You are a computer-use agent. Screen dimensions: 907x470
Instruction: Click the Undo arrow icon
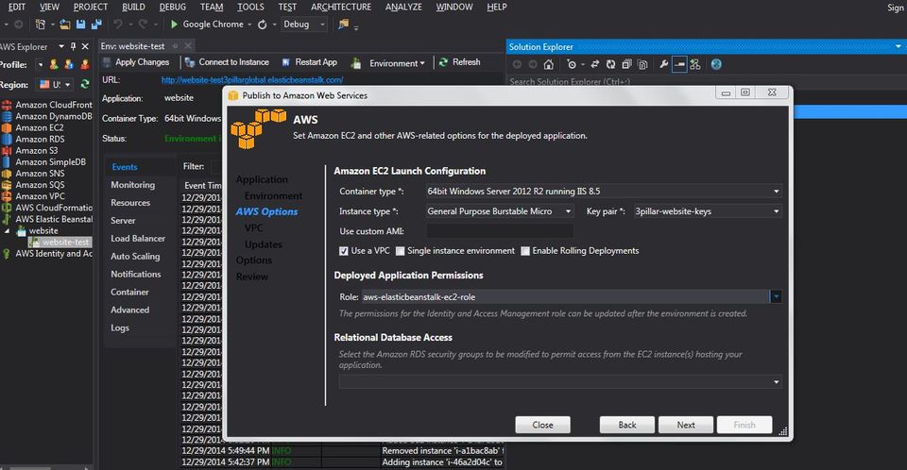click(118, 25)
